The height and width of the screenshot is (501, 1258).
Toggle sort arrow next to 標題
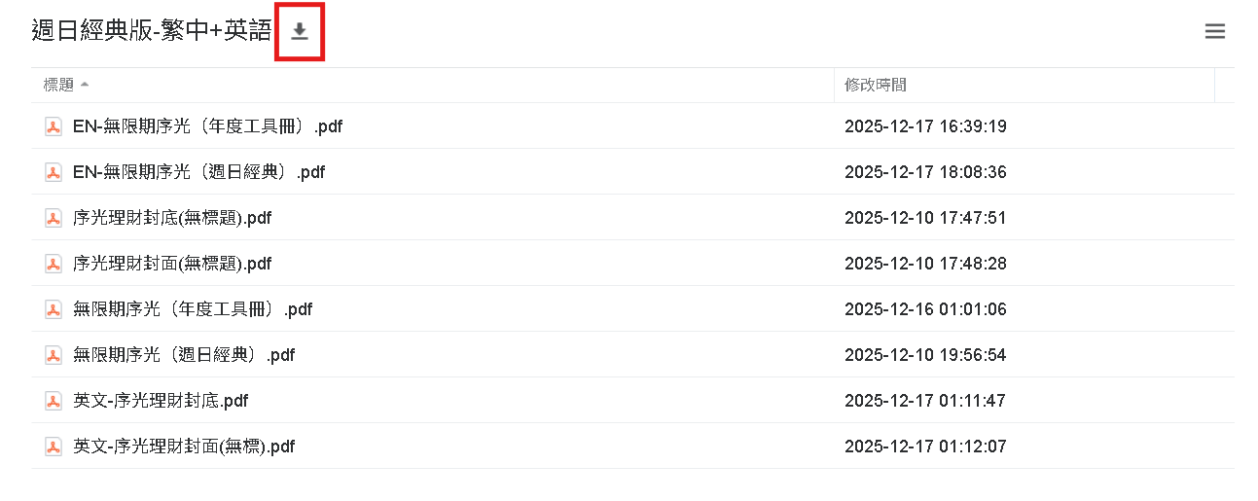85,85
